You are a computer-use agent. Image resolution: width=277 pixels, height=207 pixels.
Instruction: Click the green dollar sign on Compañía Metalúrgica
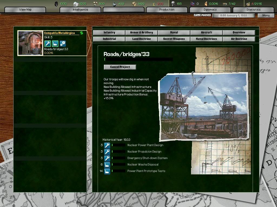pos(81,33)
